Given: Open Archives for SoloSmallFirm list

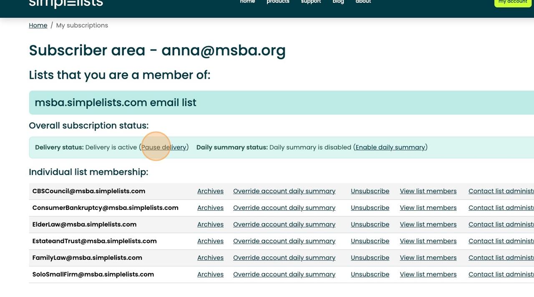Looking at the screenshot, I should coord(210,275).
